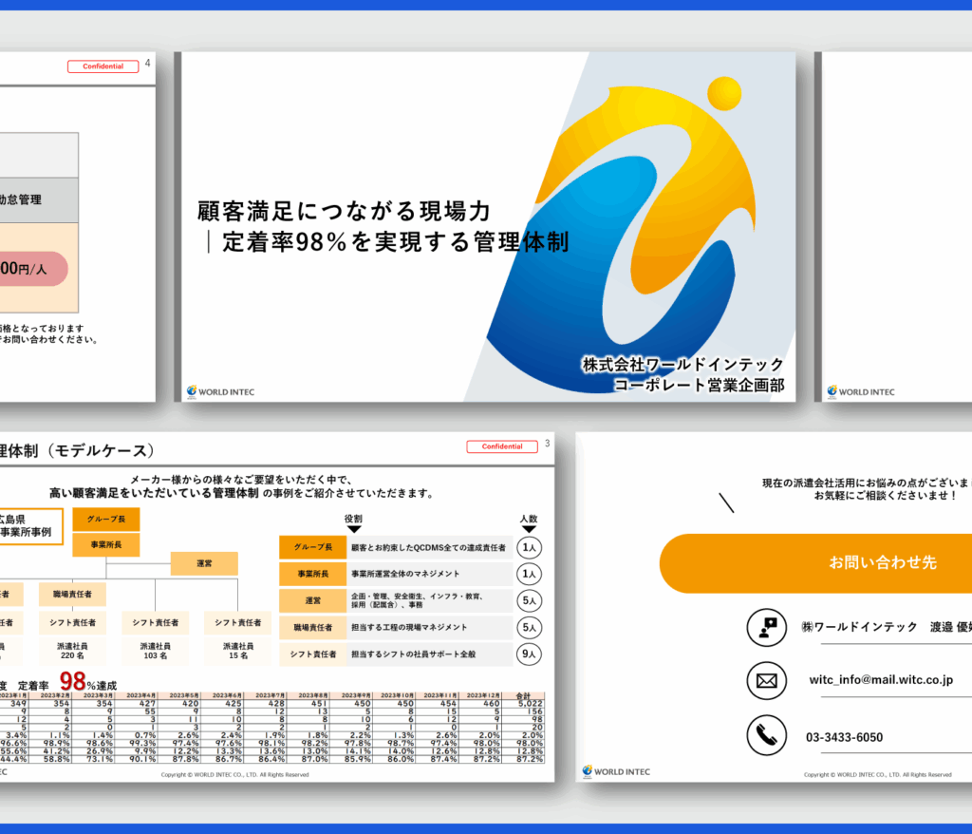Viewport: 972px width, 834px height.
Task: Click the Confidential badge on slide 3
Action: 502,446
